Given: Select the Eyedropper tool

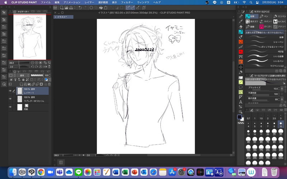Looking at the screenshot, I should click(241, 21).
